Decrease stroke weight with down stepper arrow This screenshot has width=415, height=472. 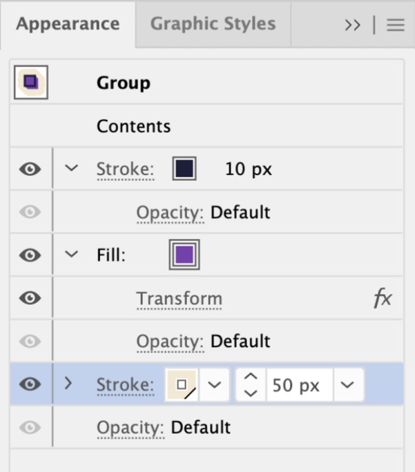[251, 393]
